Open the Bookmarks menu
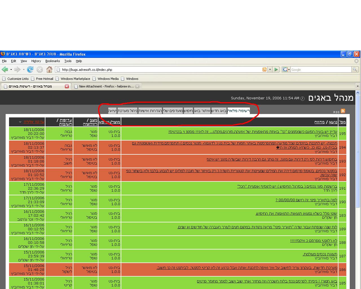The height and width of the screenshot is (289, 361). (52, 61)
